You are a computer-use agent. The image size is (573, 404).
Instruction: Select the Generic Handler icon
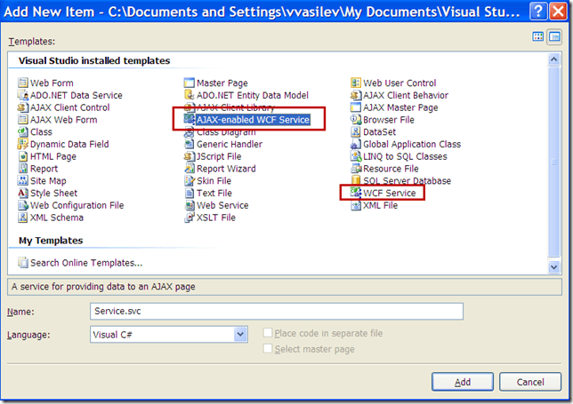point(190,144)
